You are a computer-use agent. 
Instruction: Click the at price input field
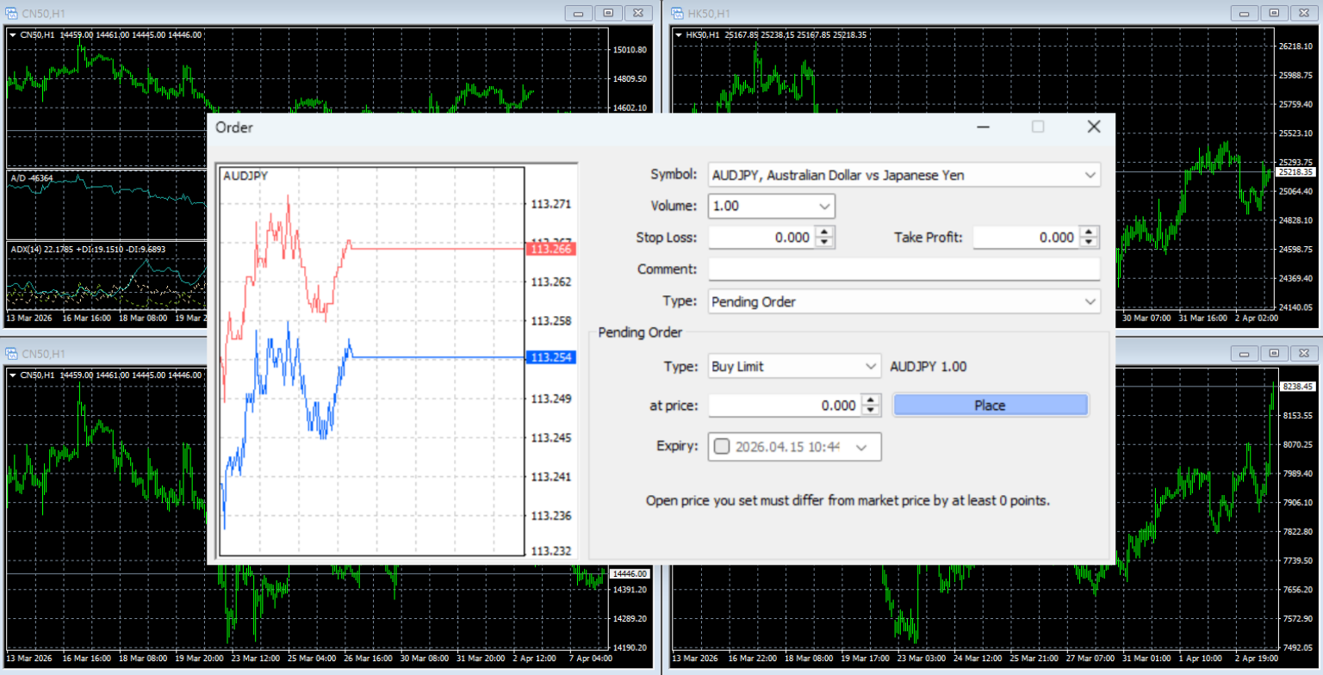[785, 405]
